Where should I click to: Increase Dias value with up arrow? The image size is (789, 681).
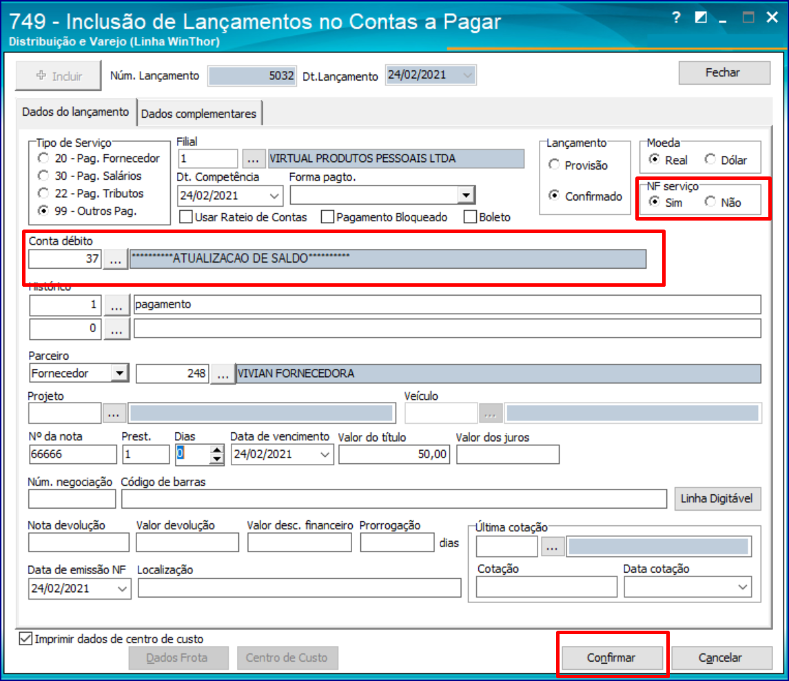click(217, 450)
